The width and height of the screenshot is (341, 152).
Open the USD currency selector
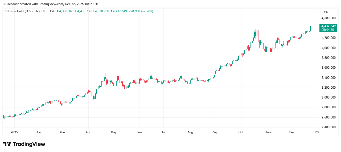(x=325, y=12)
